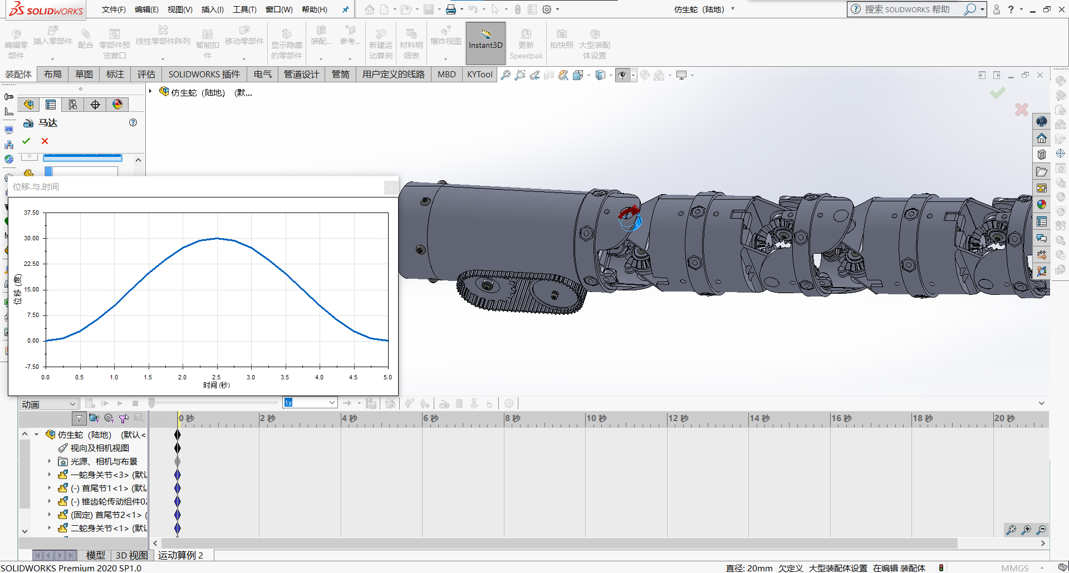Select the DisplayManager appearance sphere icon
The image size is (1069, 573).
(117, 105)
